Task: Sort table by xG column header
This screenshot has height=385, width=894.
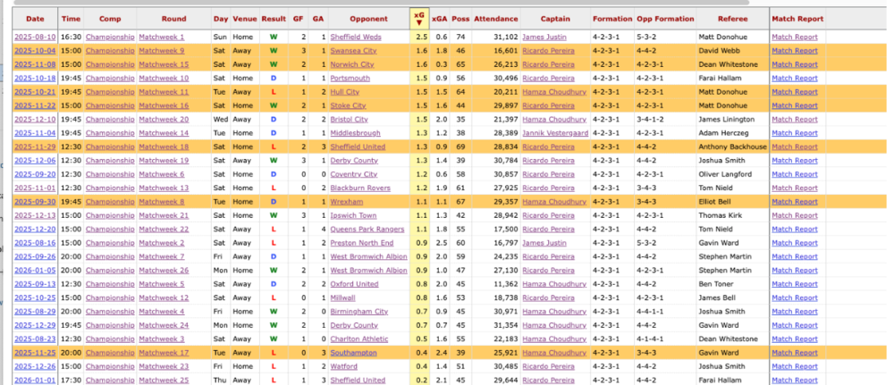Action: (x=419, y=19)
